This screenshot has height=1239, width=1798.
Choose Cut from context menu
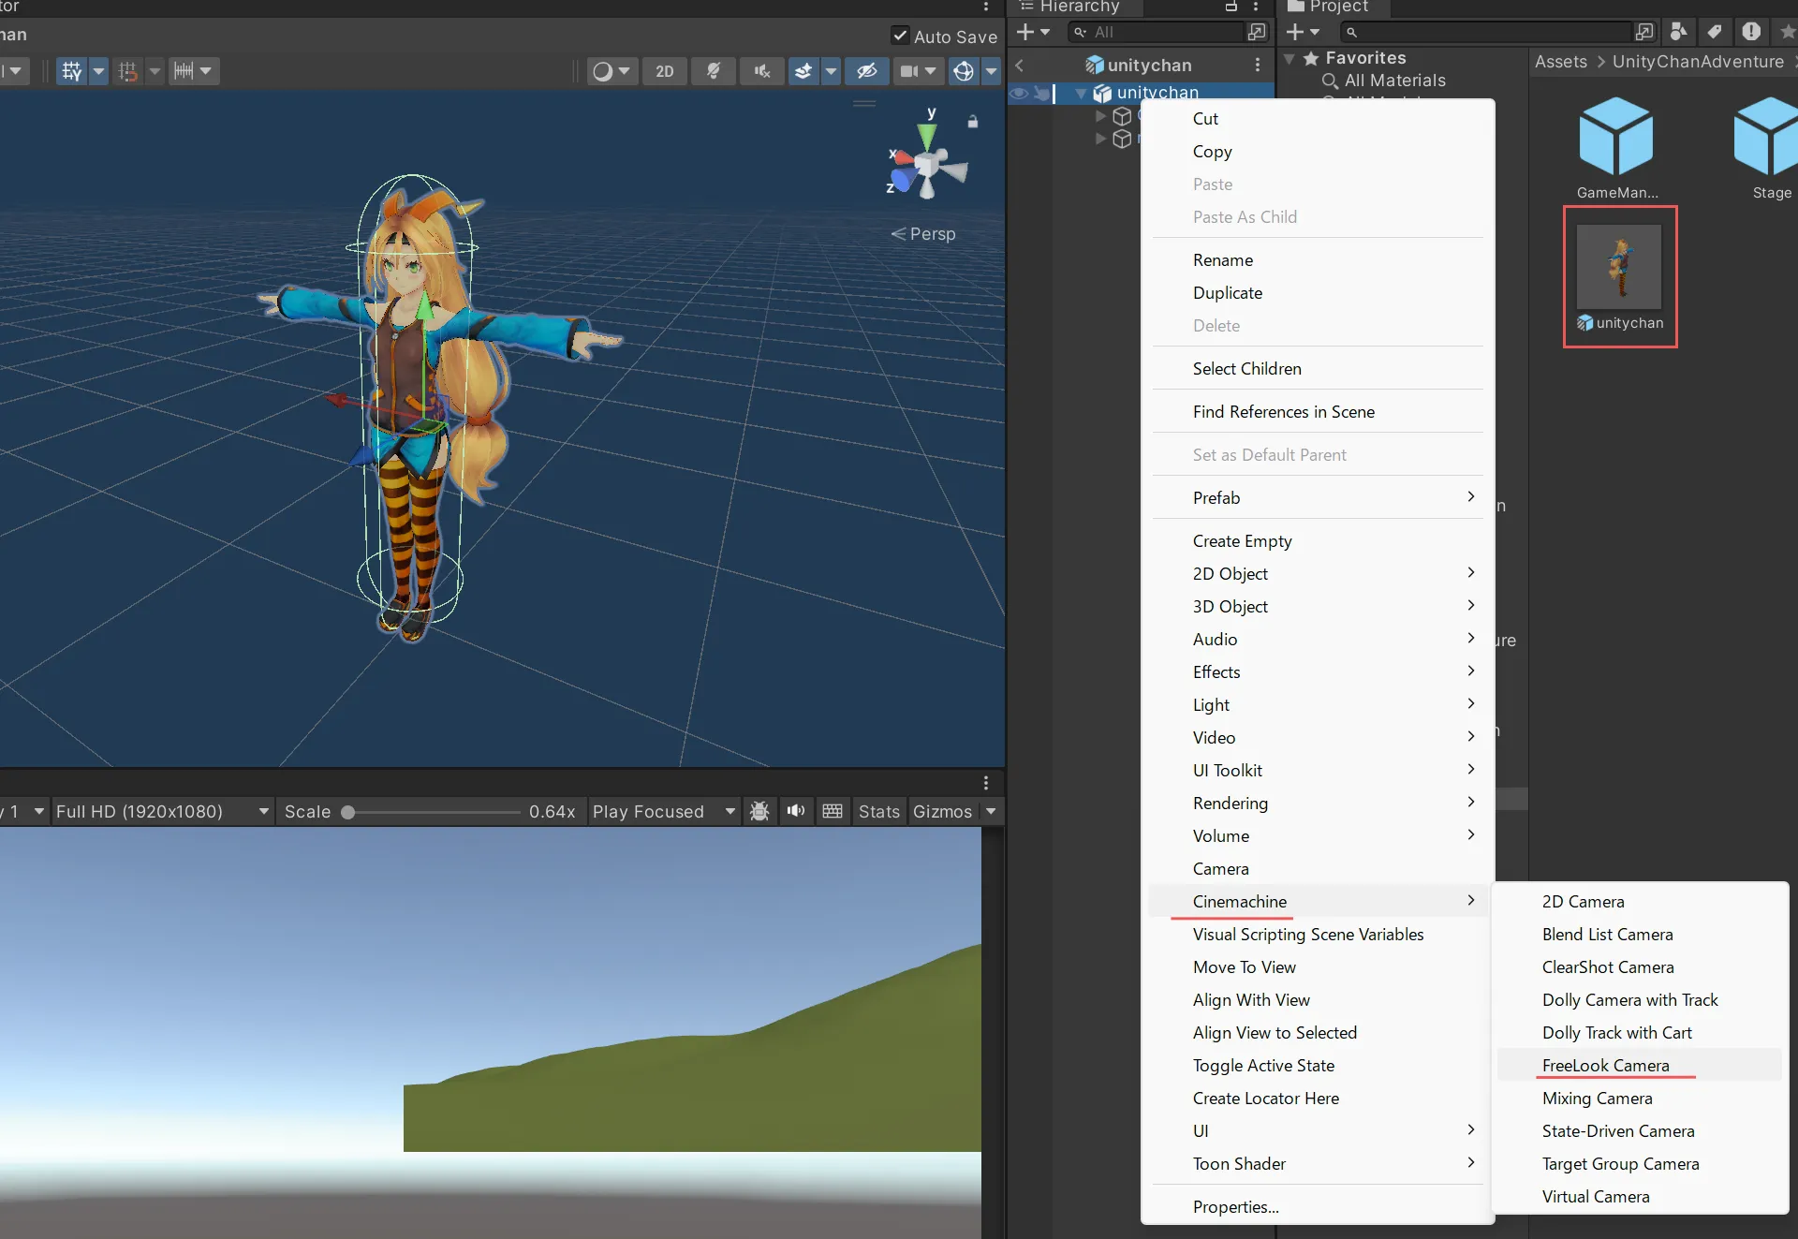pos(1318,119)
